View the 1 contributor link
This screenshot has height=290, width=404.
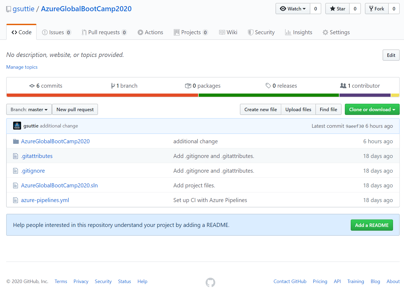(360, 86)
